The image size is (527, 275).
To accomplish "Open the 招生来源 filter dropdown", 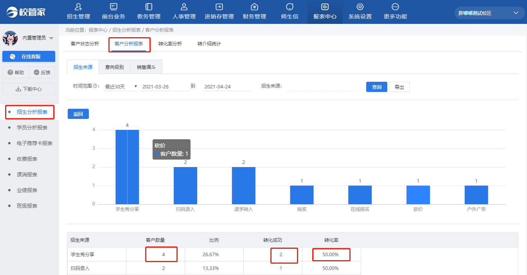I will tap(322, 86).
